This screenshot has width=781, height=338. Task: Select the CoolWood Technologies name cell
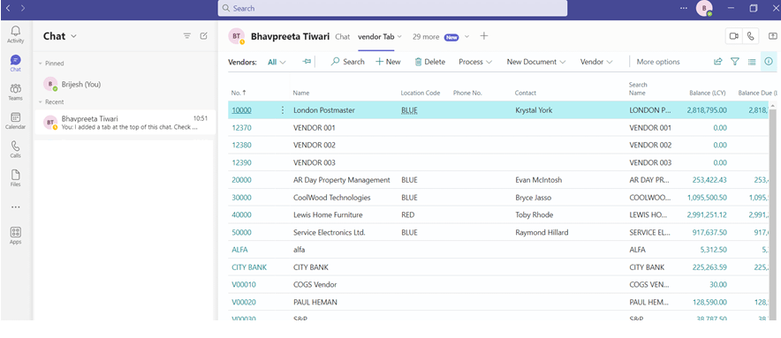331,197
